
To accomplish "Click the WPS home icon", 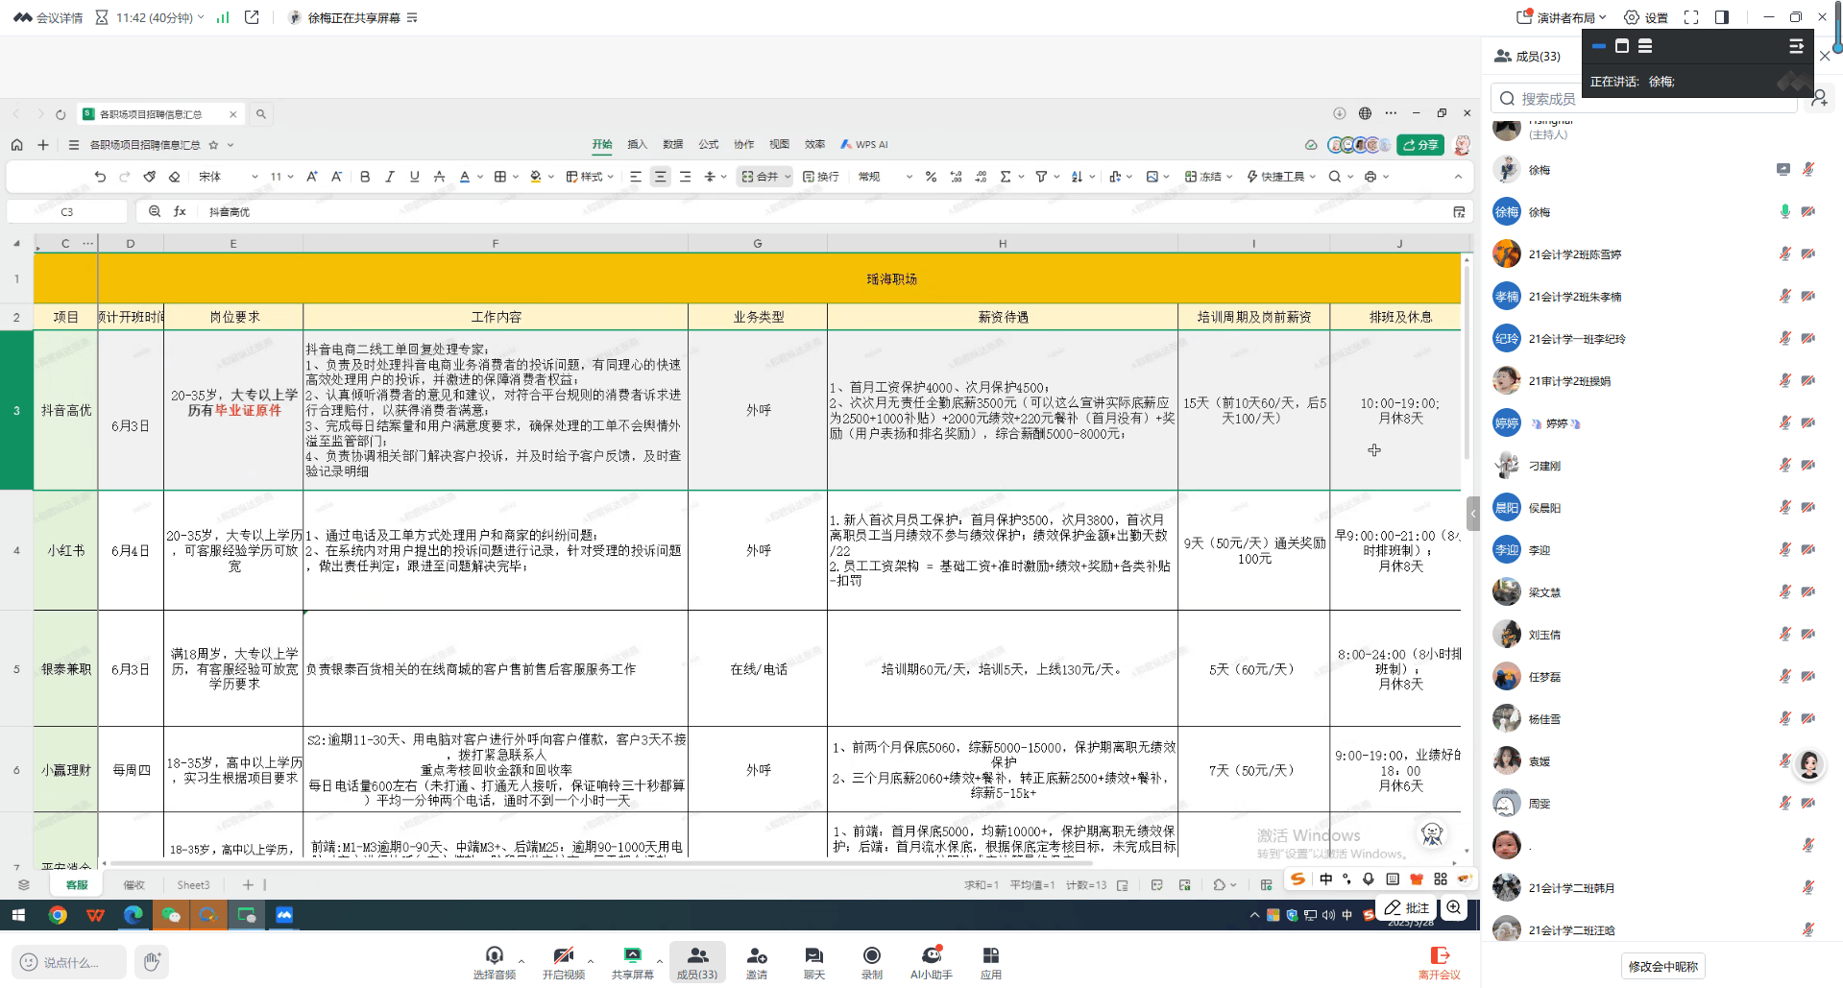I will pos(16,145).
